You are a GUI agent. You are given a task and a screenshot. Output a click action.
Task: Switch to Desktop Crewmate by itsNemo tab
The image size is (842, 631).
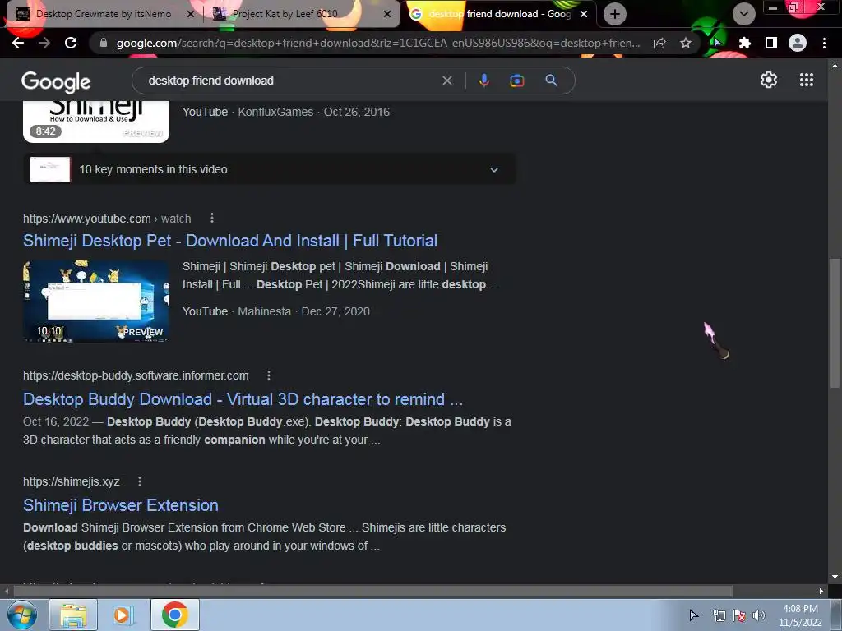click(x=102, y=14)
